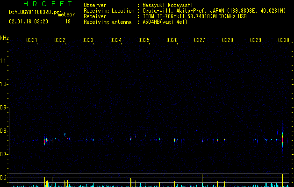Click the 'Receiver' field label
This screenshot has height=187, width=294.
click(95, 16)
